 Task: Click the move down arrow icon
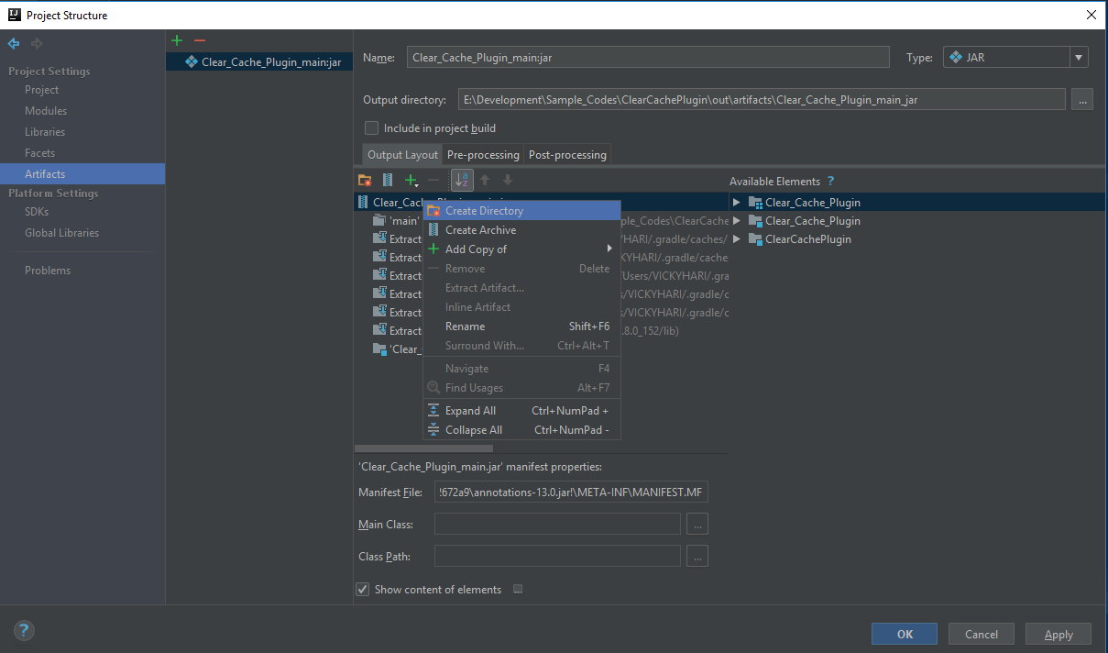(508, 180)
